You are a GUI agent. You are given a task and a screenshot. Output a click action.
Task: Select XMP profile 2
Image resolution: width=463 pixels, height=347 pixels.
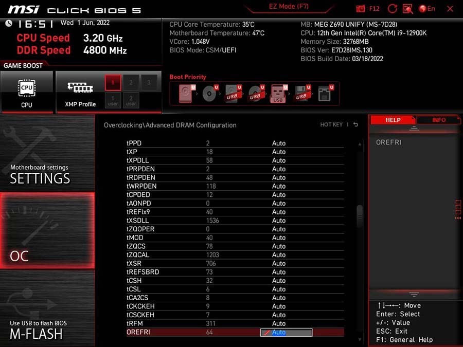click(x=131, y=82)
